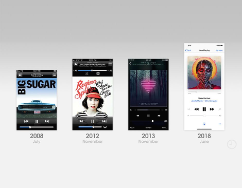Open track list icon in 2012 player
Screen dimensions: 242x188
tap(110, 64)
